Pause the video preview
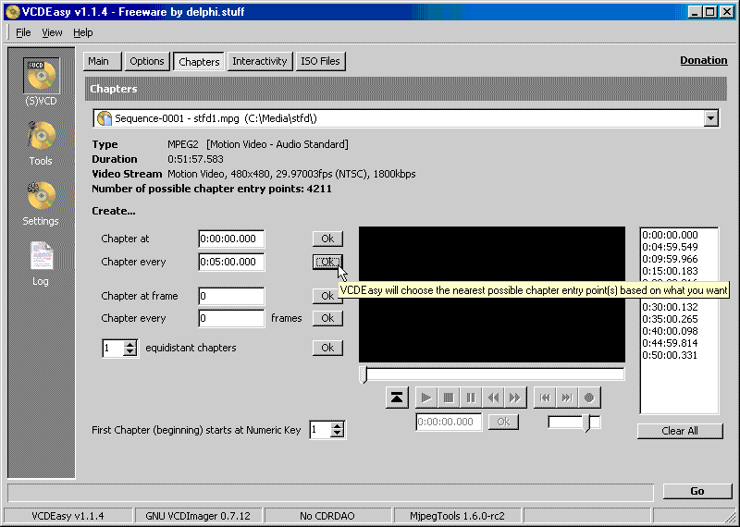The height and width of the screenshot is (527, 740). click(471, 398)
